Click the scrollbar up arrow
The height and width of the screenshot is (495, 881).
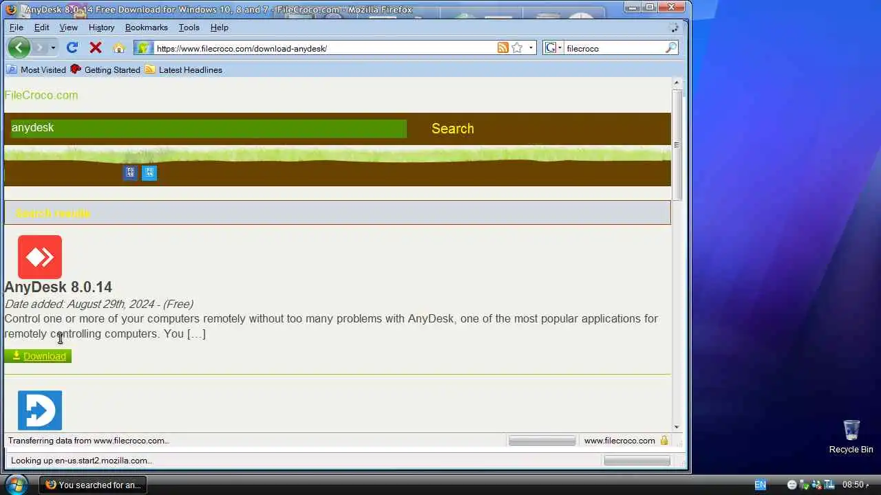(677, 82)
